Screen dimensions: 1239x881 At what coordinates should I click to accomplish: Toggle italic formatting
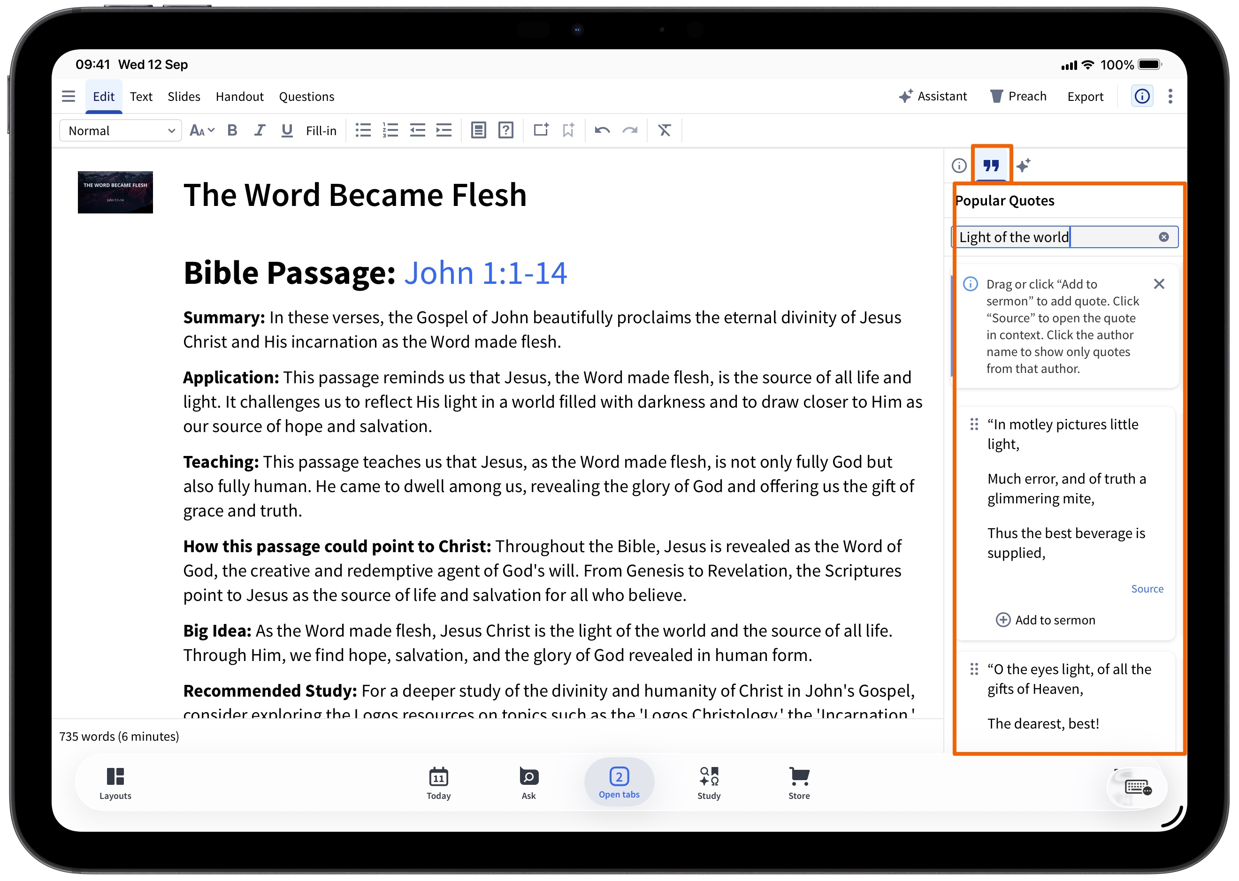[x=260, y=131]
